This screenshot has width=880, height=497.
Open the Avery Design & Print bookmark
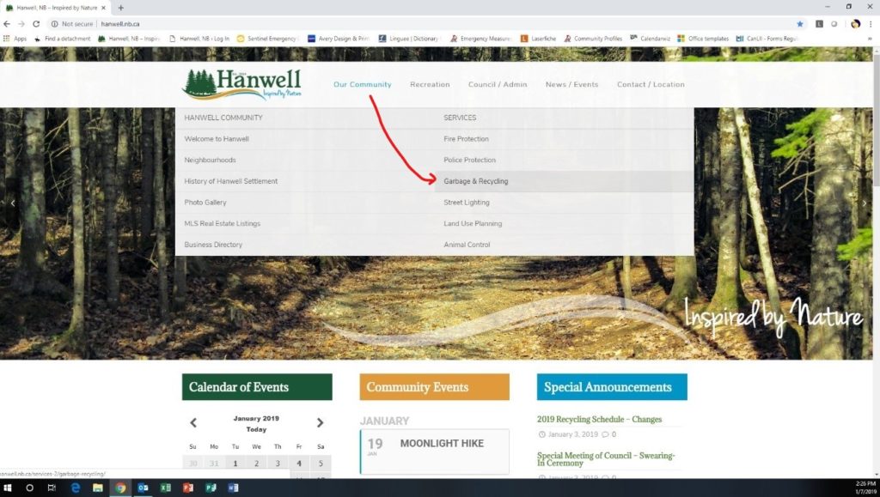click(x=339, y=39)
